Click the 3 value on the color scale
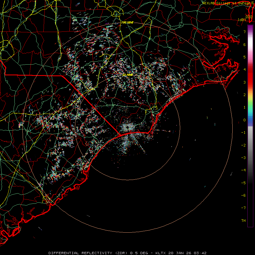Viewport: 255px width, 255px height. (x=245, y=82)
